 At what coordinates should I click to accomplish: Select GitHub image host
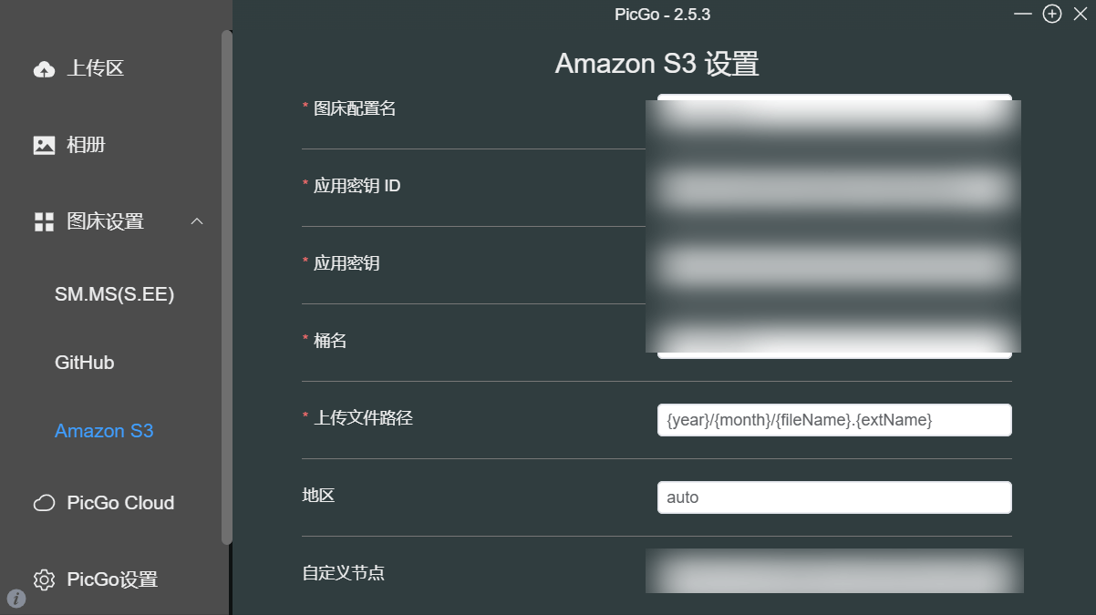[85, 363]
